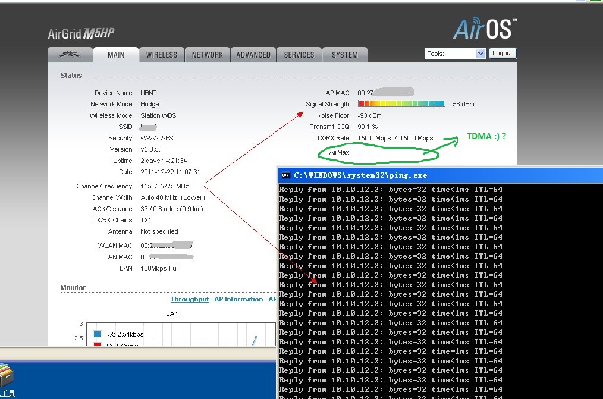Click the Throughput monitor link
The image size is (603, 399).
pyautogui.click(x=190, y=300)
